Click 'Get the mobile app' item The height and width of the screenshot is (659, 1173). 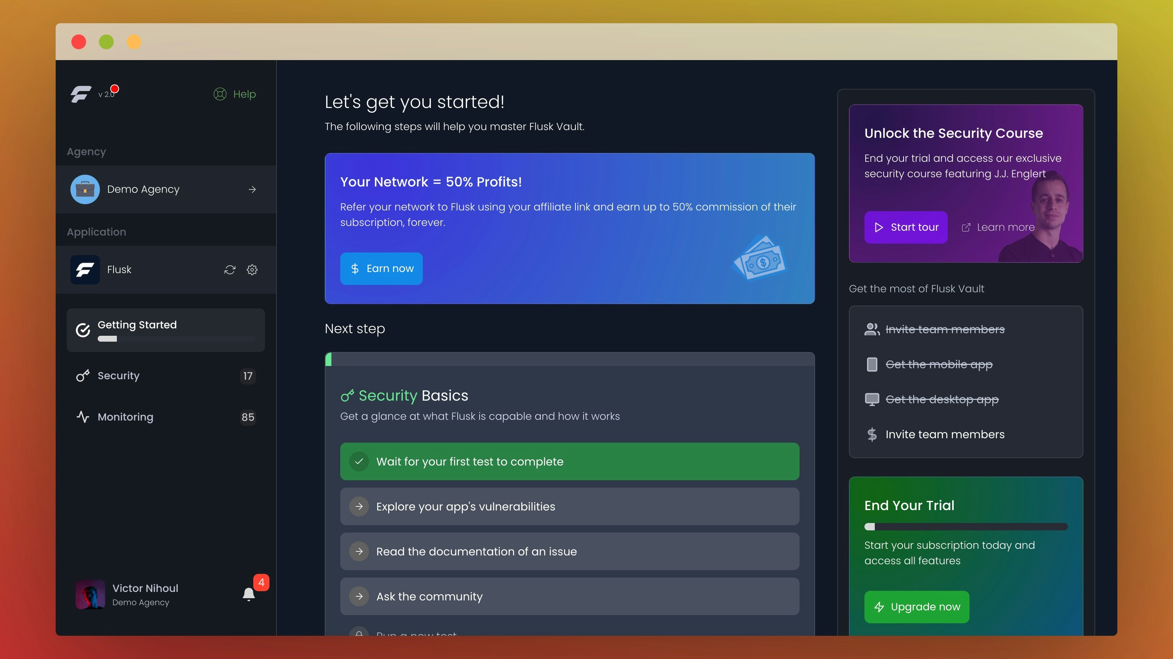tap(939, 365)
